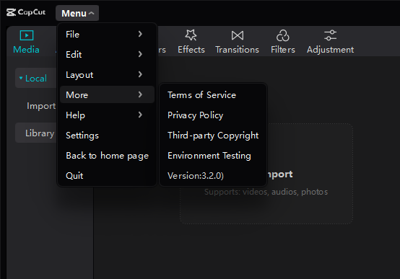Switch to the Media tab label
Screen dimensions: 400x279
click(26, 50)
